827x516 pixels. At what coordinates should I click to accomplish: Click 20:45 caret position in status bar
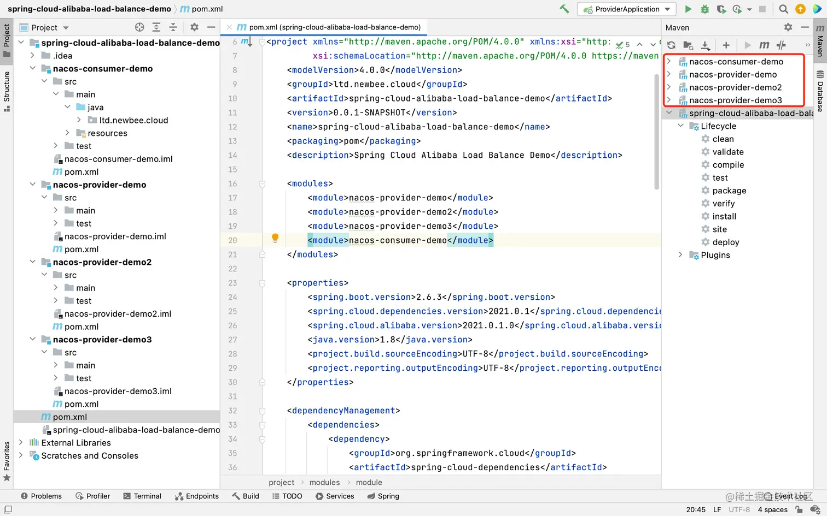point(696,509)
